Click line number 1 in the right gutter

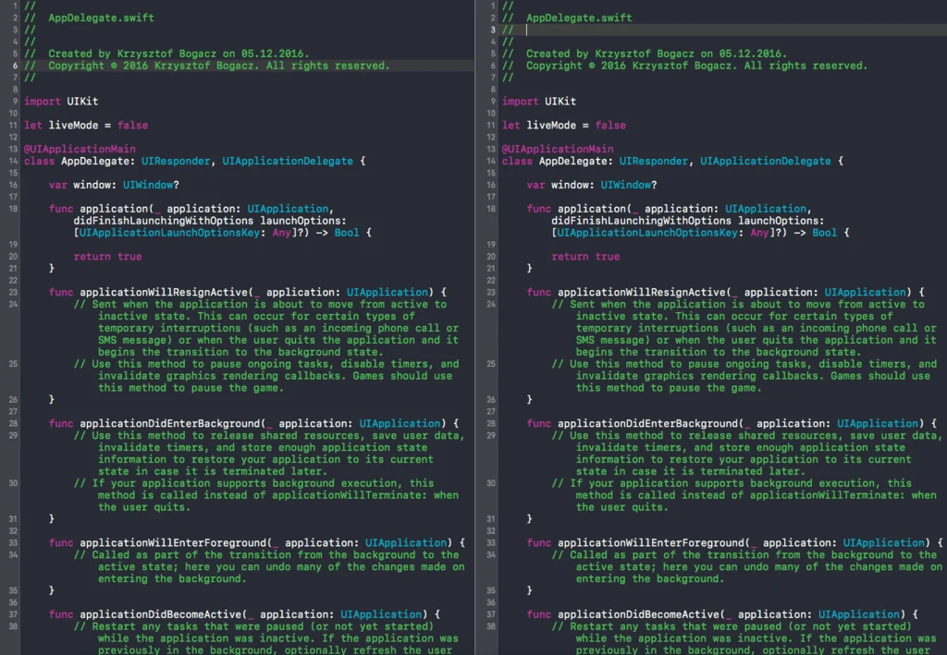pyautogui.click(x=489, y=6)
